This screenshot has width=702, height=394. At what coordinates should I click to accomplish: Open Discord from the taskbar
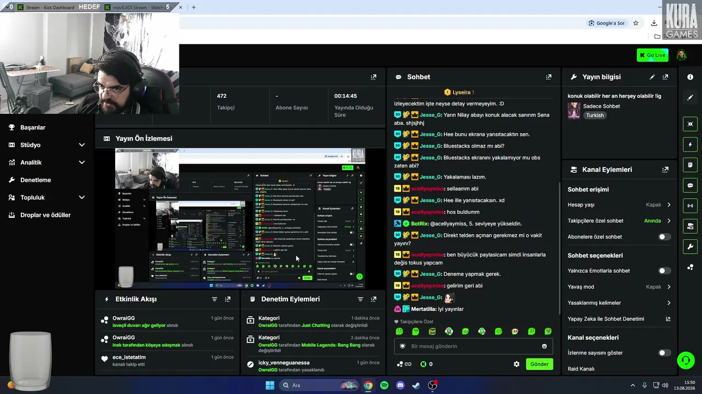[400, 385]
